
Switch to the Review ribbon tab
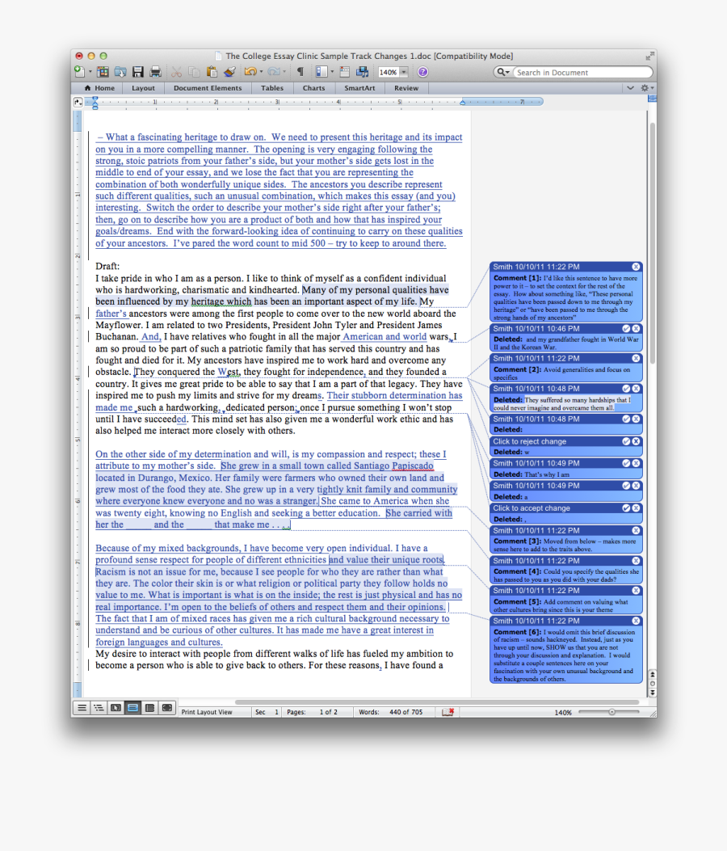[406, 87]
